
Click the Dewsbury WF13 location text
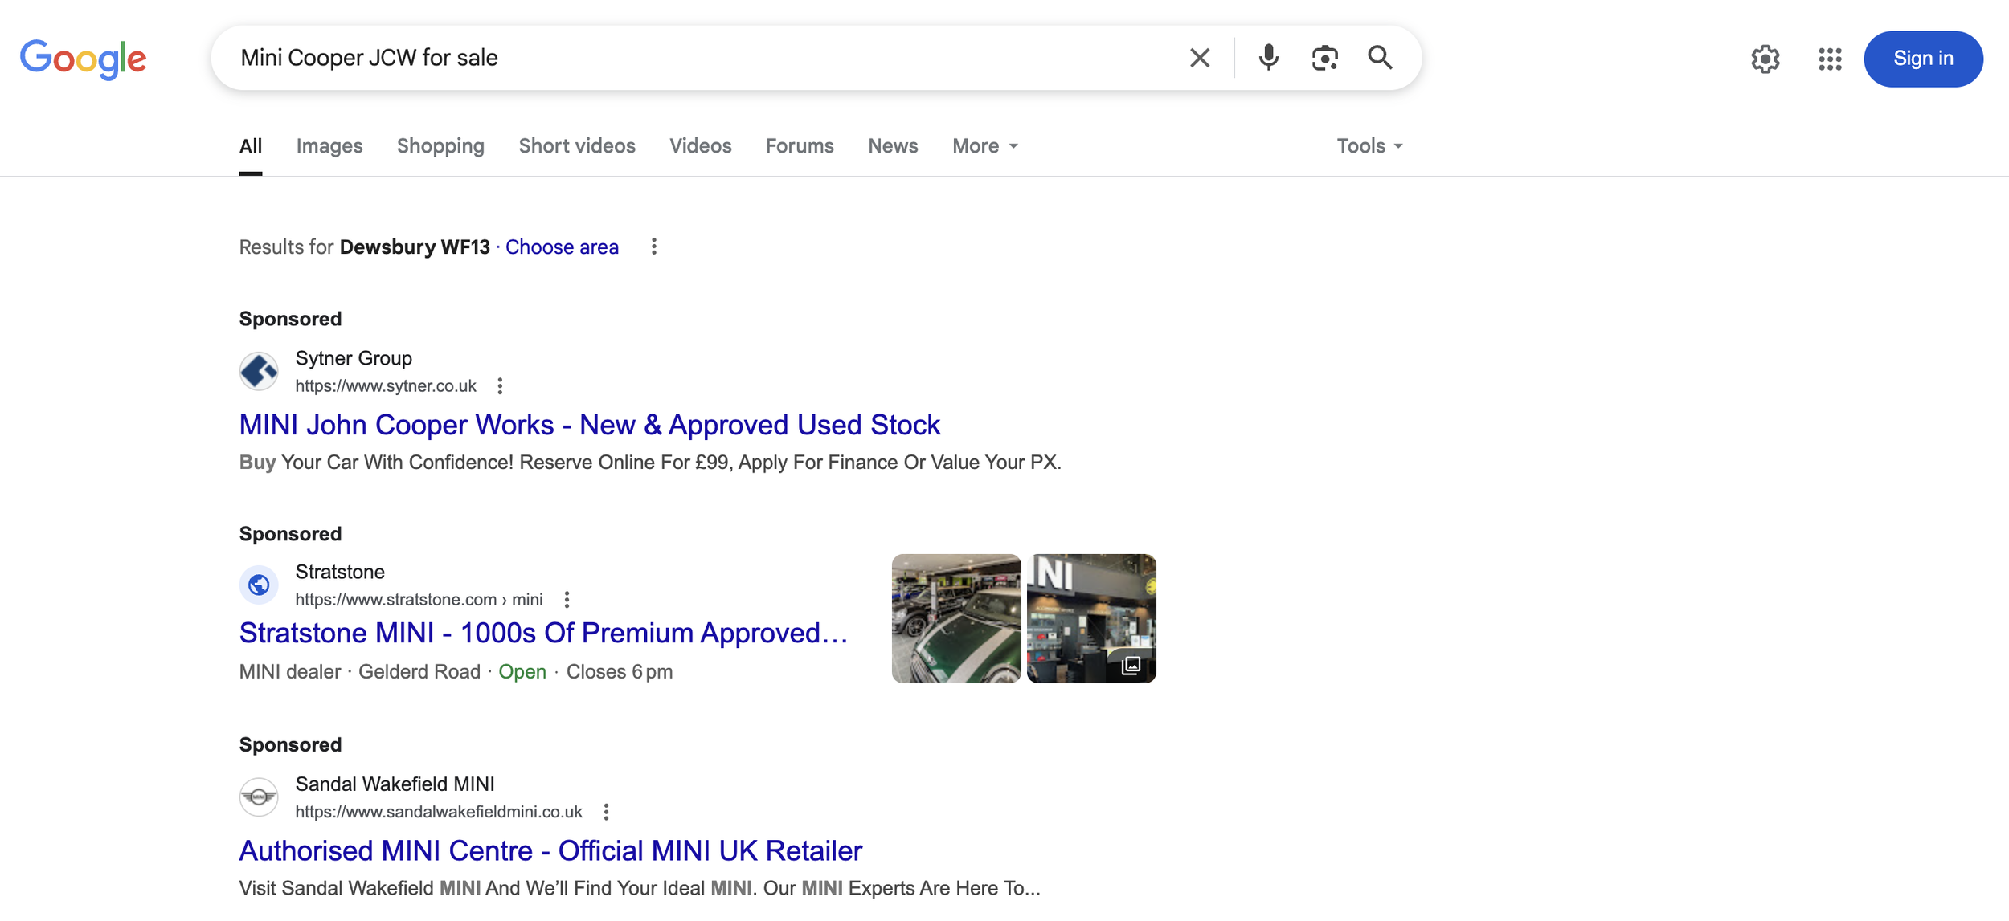click(415, 247)
